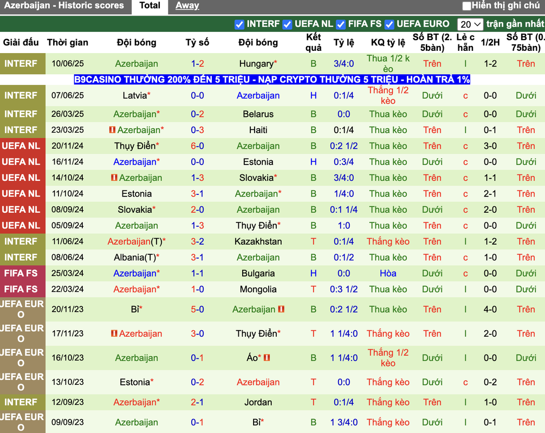545x433 pixels.
Task: Click the Giải đấu column header
Action: (21, 42)
